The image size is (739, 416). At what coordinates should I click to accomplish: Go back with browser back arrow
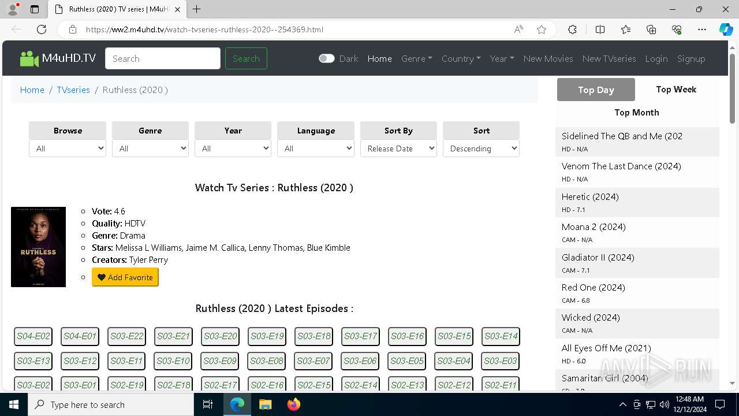coord(16,29)
